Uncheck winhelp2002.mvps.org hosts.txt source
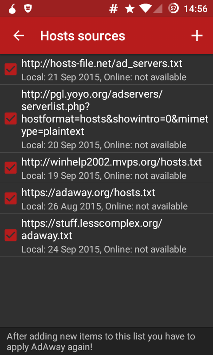The height and width of the screenshot is (355, 213). tap(11, 168)
